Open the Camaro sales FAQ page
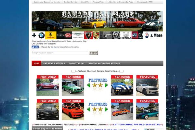The image size is (195, 130). (145, 2)
